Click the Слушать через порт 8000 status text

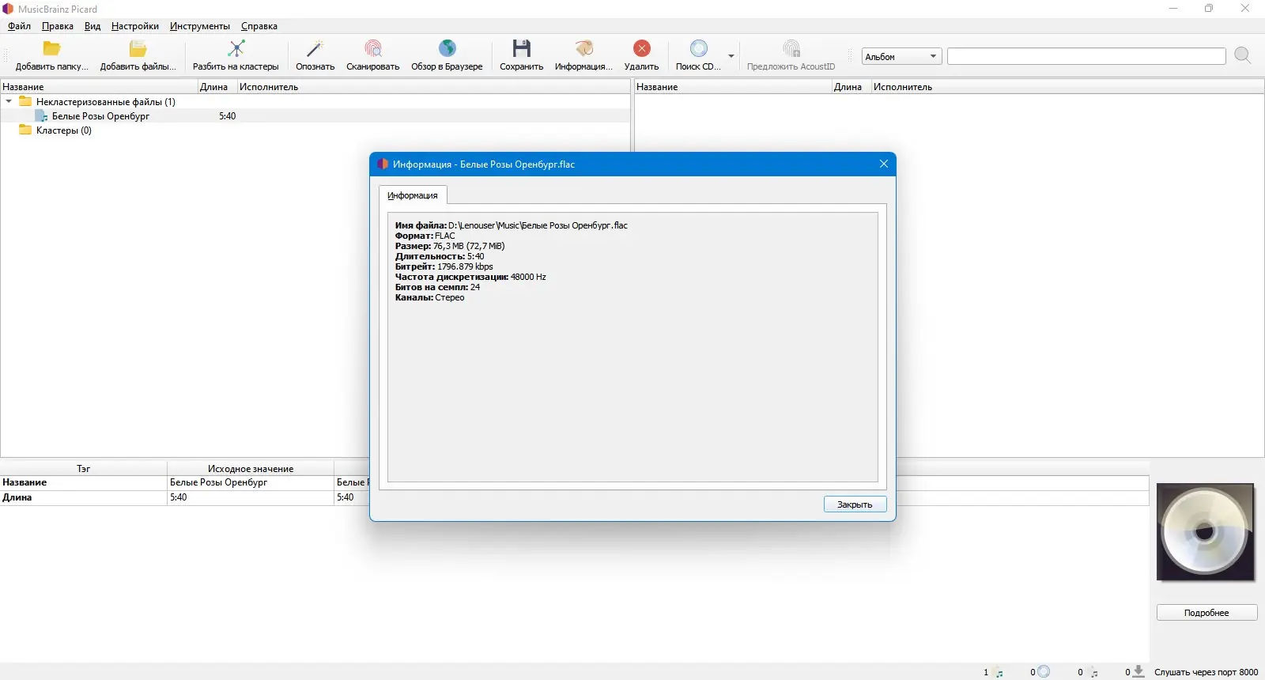coord(1206,672)
